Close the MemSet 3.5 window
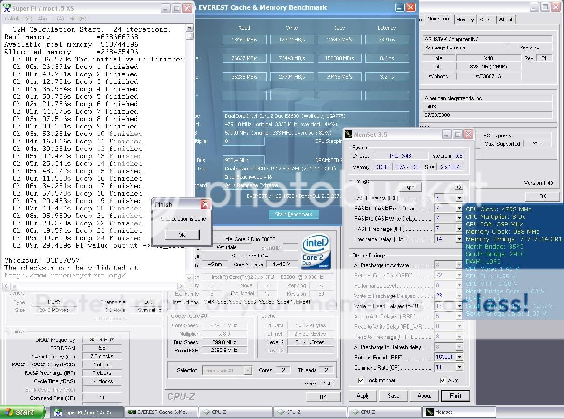Viewport: 564px width, 419px height. tap(468, 135)
